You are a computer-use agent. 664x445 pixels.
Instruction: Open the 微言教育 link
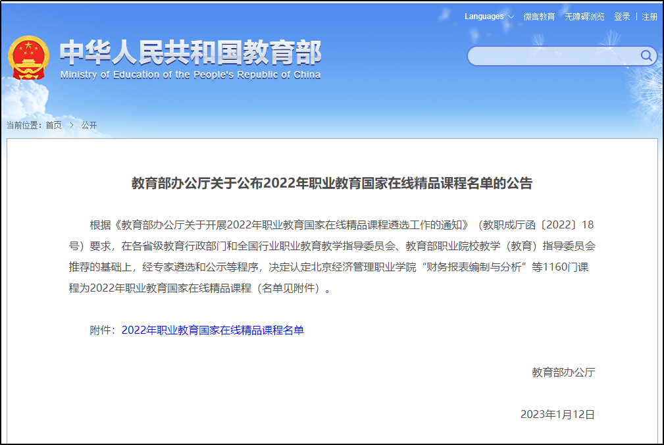click(x=539, y=16)
